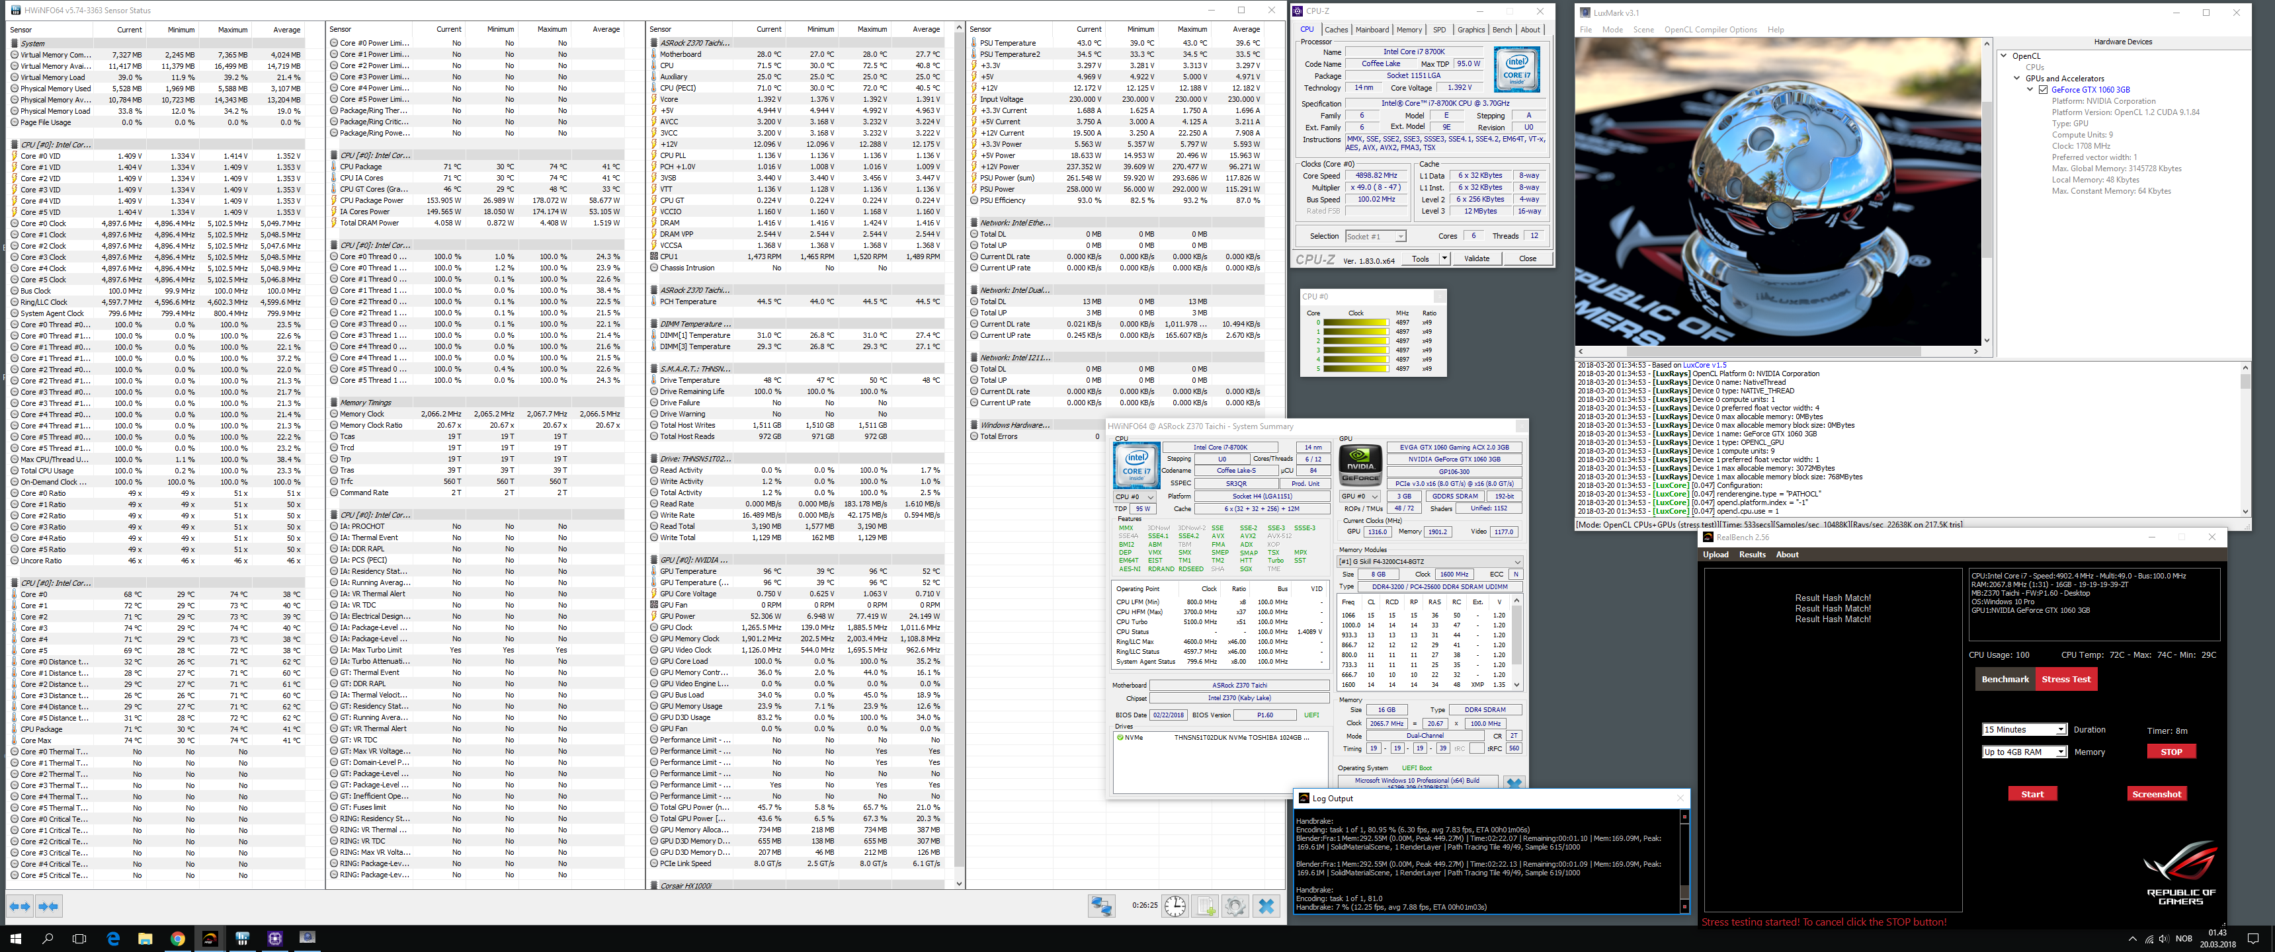
Task: Click memory timings table scrollbar down arrow
Action: 1517,684
